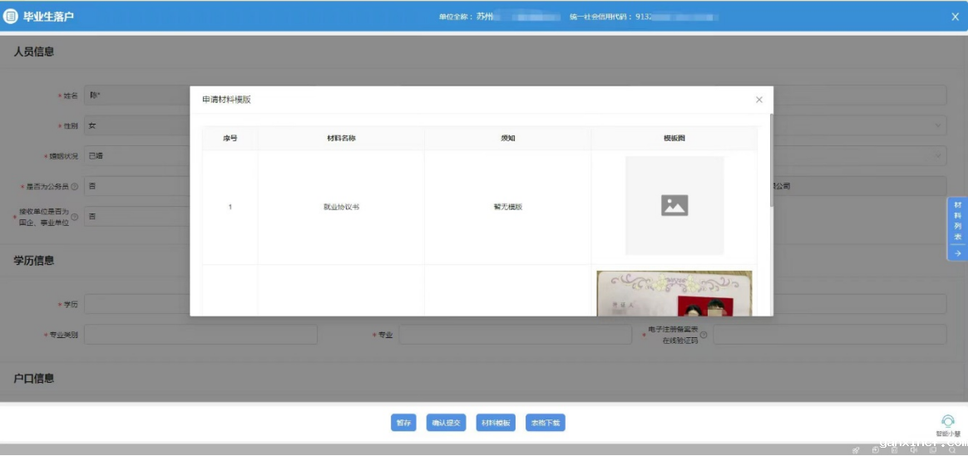Click the arrow on the 材料列表 side tab
Screen dimensions: 968x456
pos(957,253)
